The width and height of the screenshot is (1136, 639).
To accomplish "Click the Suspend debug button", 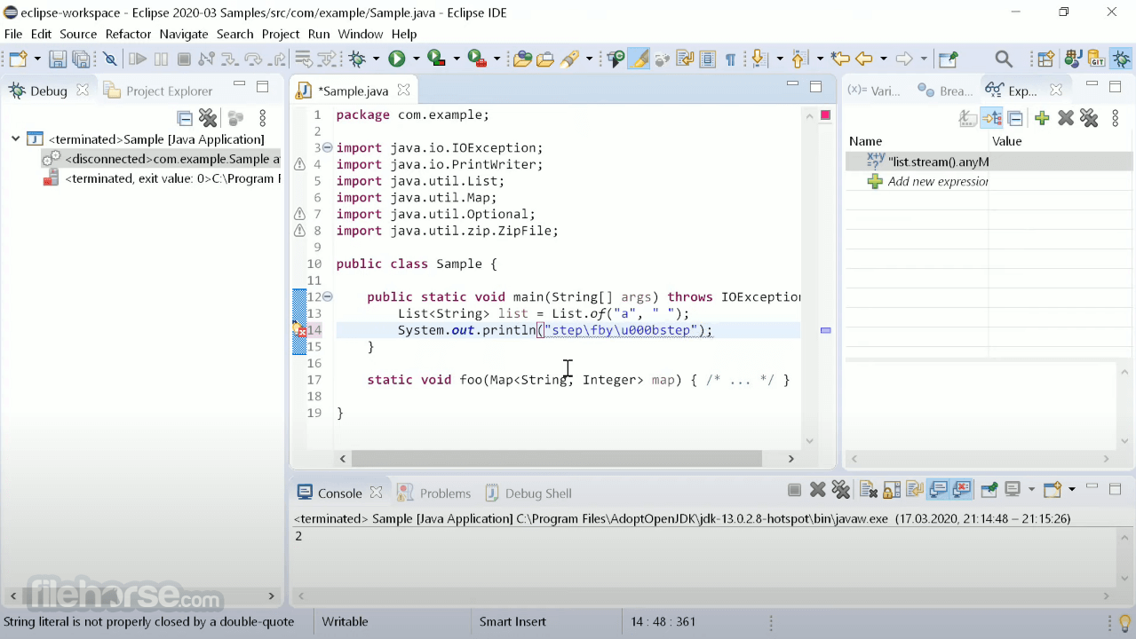I will [161, 59].
